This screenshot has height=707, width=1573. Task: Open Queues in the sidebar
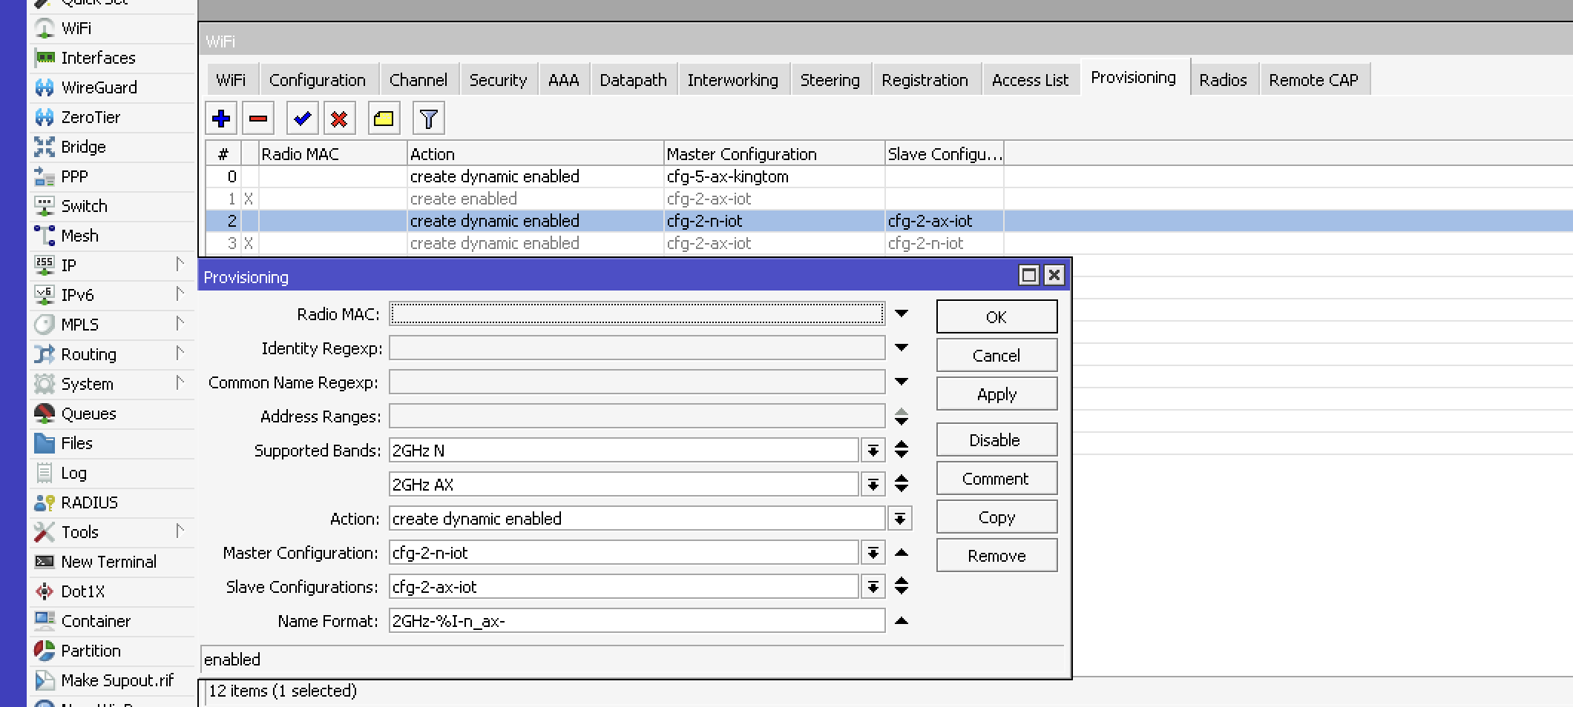click(x=88, y=414)
